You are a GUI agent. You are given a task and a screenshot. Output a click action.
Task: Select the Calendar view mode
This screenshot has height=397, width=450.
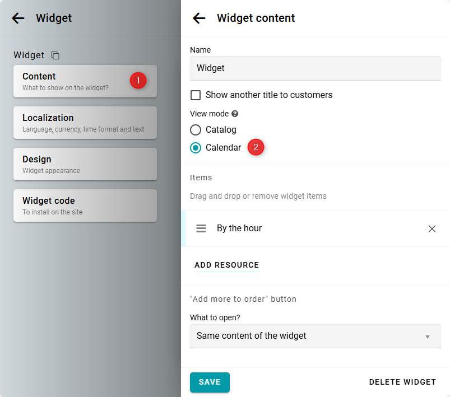(196, 148)
